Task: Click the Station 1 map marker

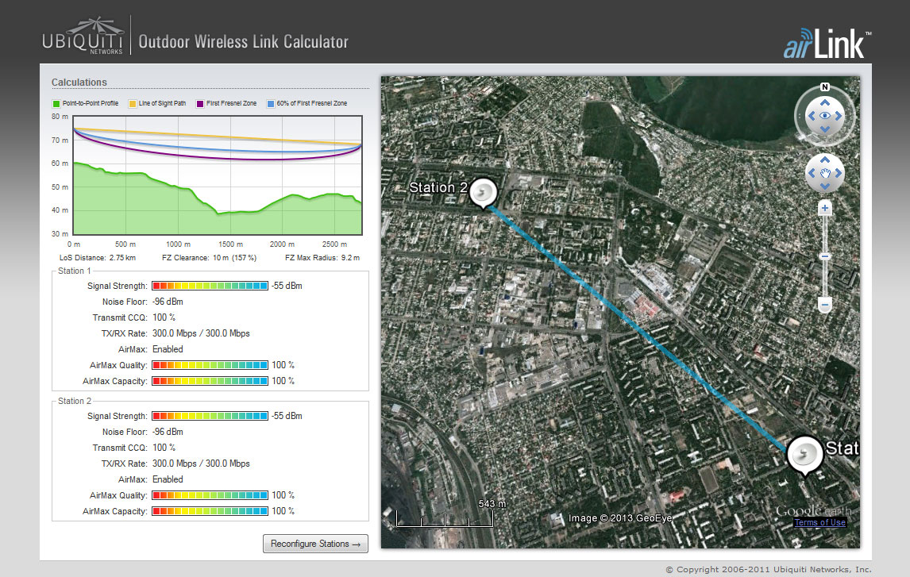Action: [804, 455]
